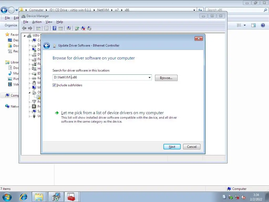This screenshot has height=202, width=269.
Task: Click the search magnifier in Search x86 box
Action: 265,10
